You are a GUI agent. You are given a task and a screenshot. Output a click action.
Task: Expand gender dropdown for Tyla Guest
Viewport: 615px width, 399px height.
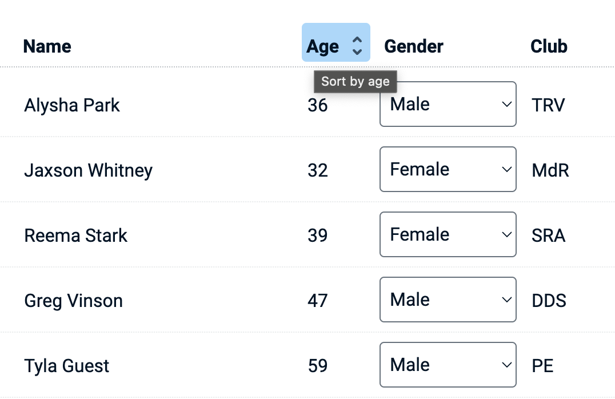coord(448,365)
